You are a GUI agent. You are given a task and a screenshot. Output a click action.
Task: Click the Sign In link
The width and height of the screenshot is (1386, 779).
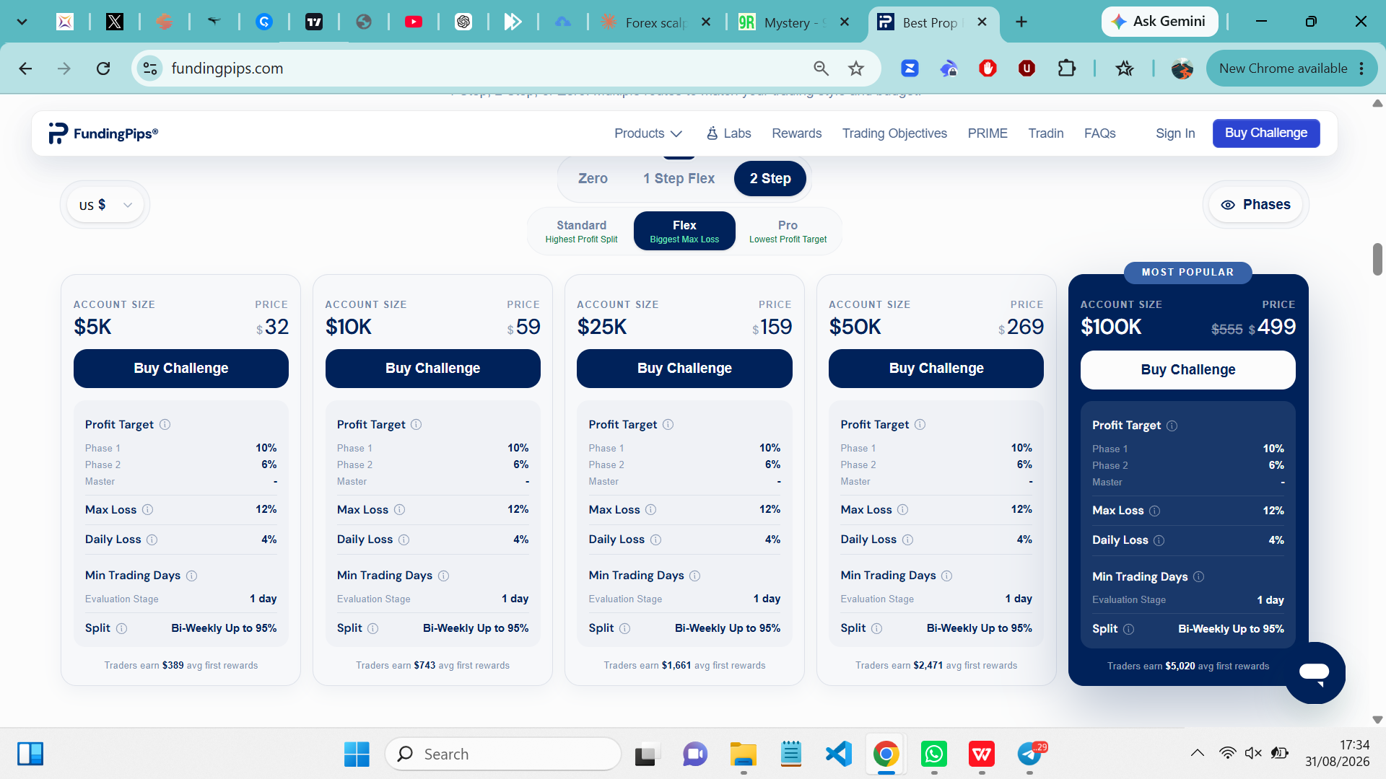1175,133
